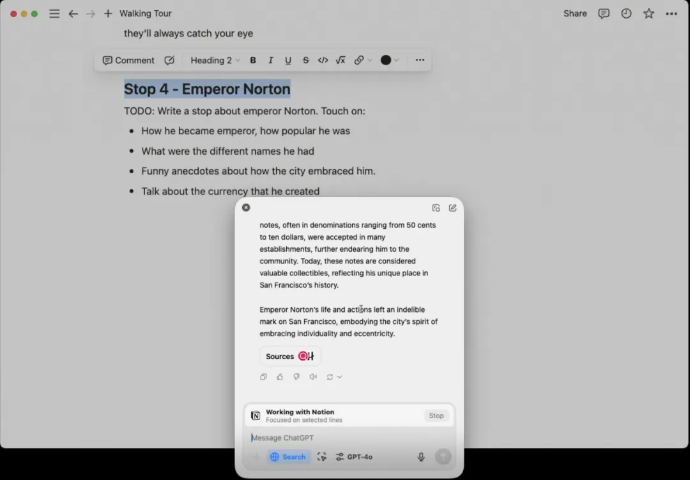Send the message with arrow button

click(x=443, y=456)
